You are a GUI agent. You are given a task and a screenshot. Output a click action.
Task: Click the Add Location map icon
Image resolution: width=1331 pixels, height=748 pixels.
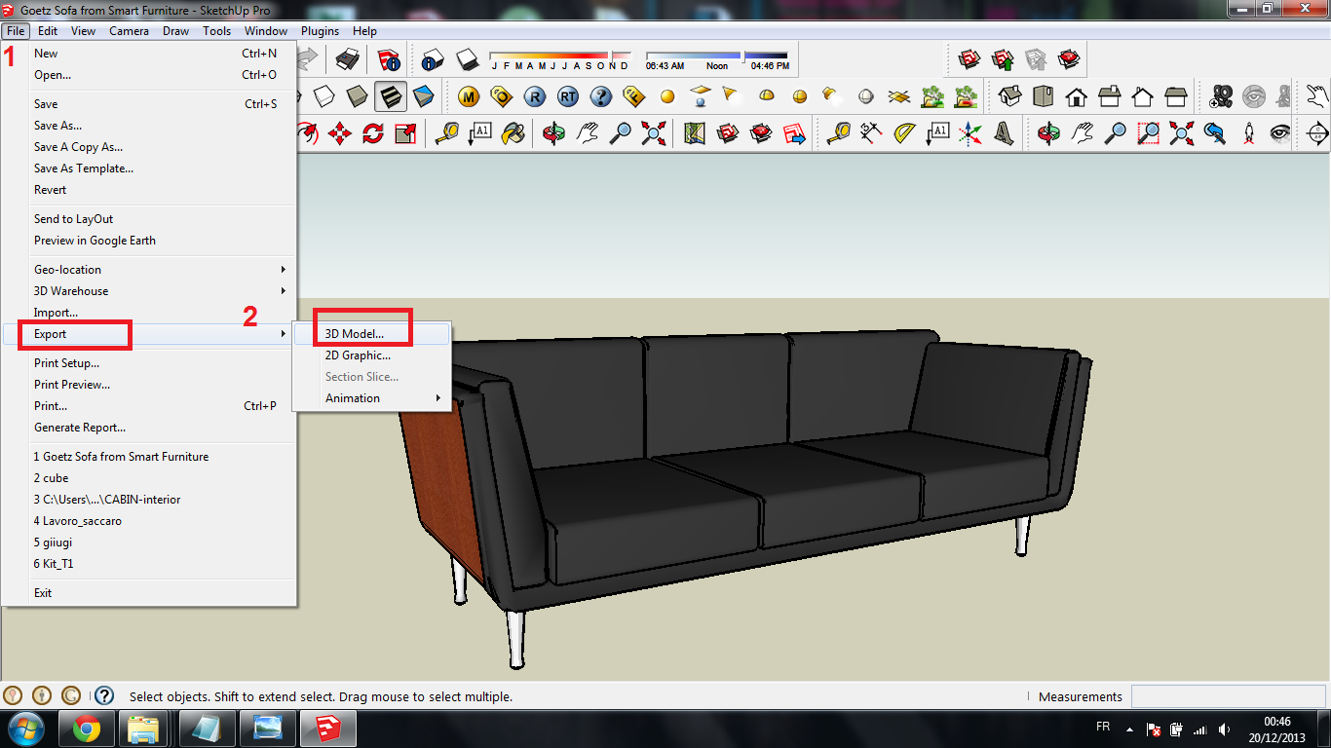coord(695,132)
